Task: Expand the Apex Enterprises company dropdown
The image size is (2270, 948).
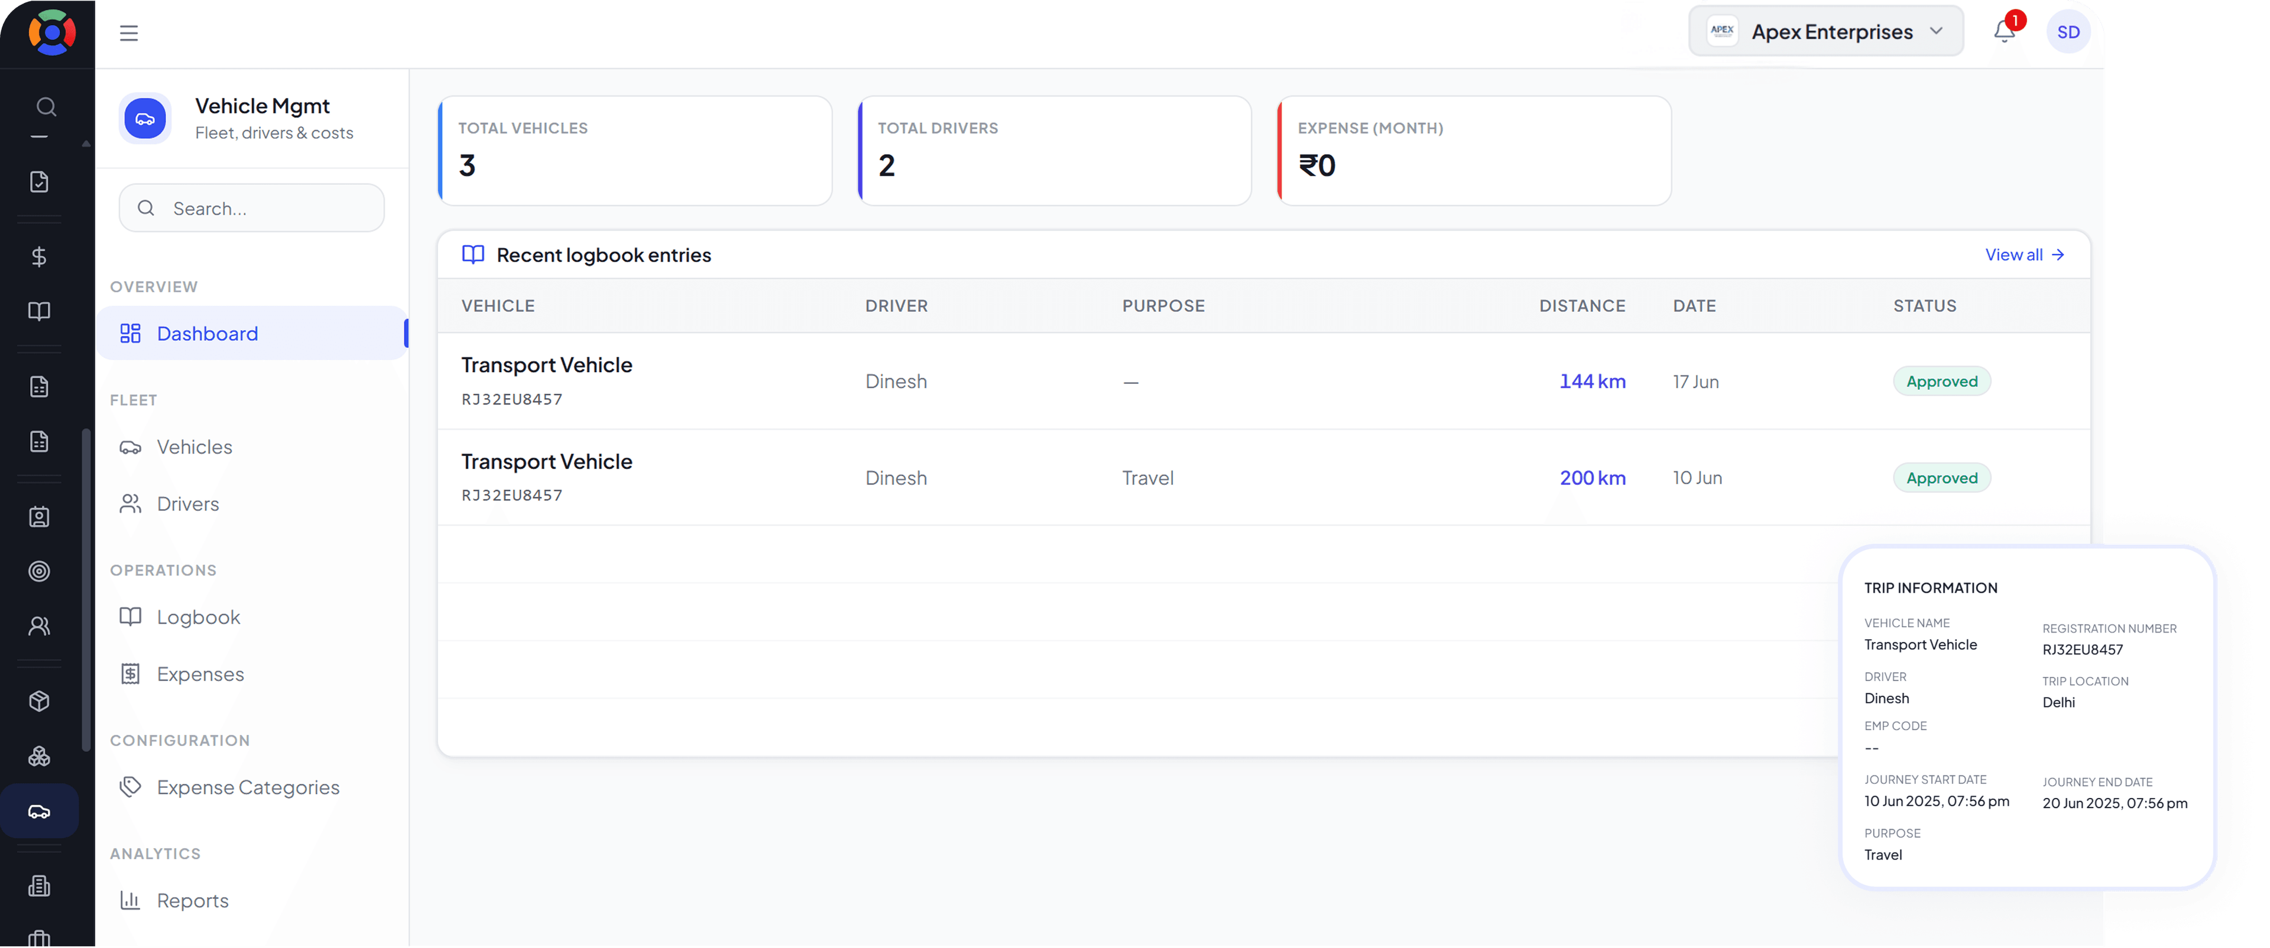Action: tap(1826, 32)
